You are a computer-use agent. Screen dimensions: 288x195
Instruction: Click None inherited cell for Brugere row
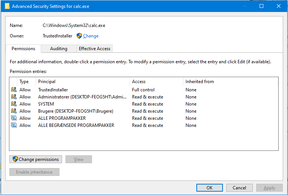191,111
